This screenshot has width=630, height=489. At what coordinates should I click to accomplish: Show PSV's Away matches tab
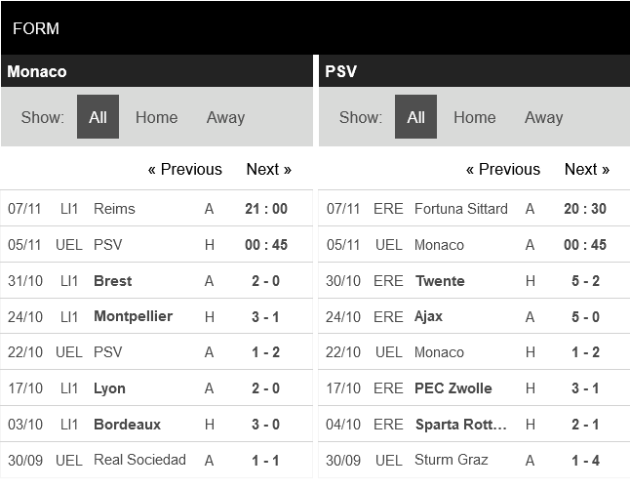click(x=543, y=117)
